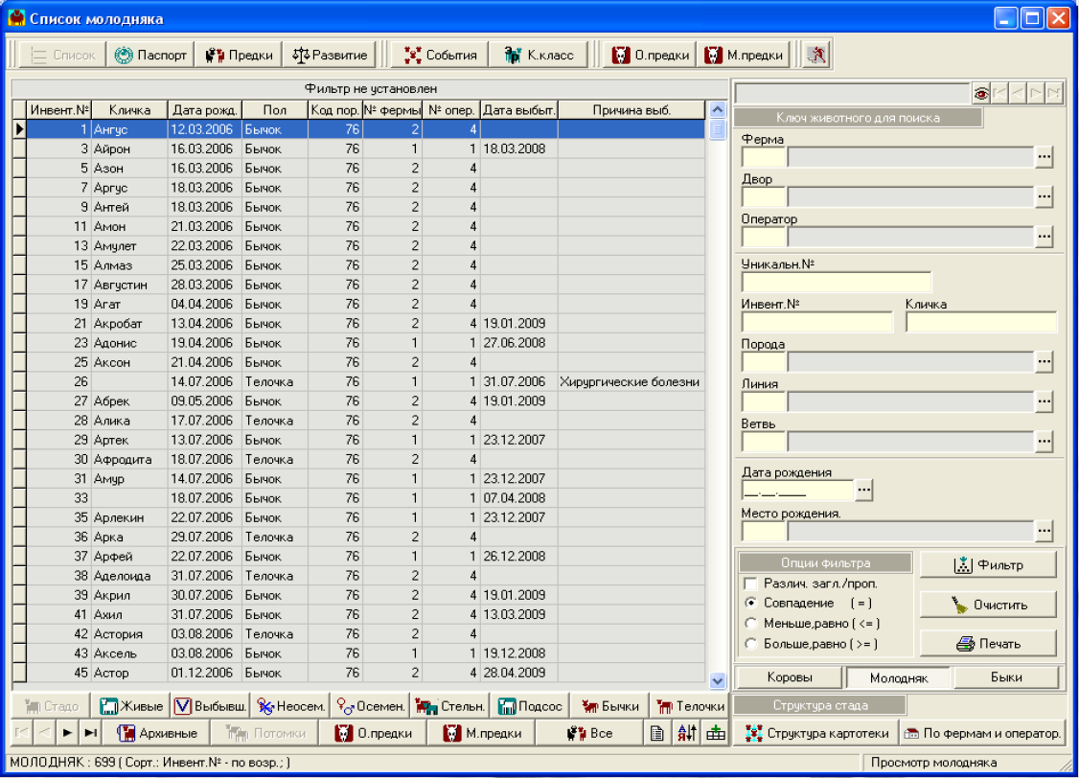The width and height of the screenshot is (1079, 778).
Task: Print the list with the Печать button
Action: coord(988,645)
